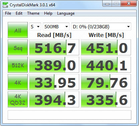Image resolution: width=139 pixels, height=126 pixels.
Task: Select the 4K write result 79.76
Action: 106,82
